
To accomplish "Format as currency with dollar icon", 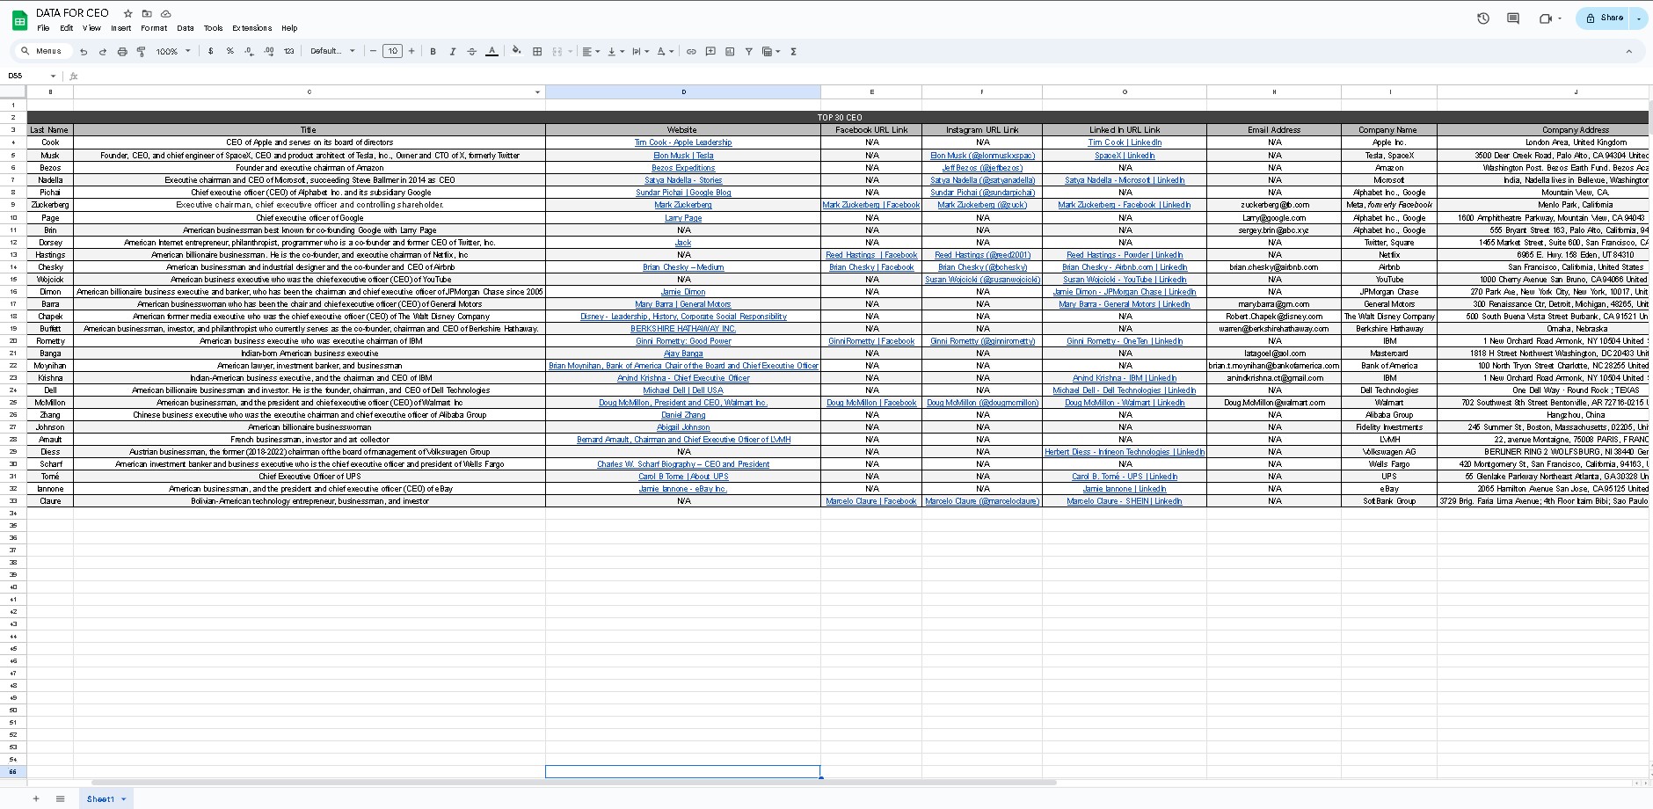I will [x=211, y=51].
